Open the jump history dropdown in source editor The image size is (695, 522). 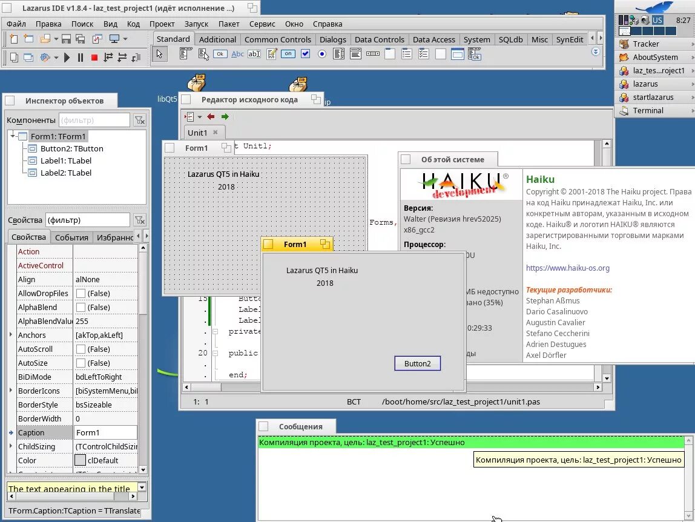pos(199,117)
